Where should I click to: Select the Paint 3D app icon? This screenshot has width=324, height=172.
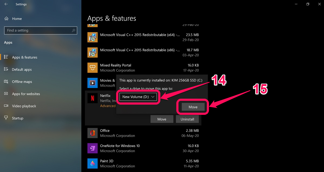click(x=92, y=163)
